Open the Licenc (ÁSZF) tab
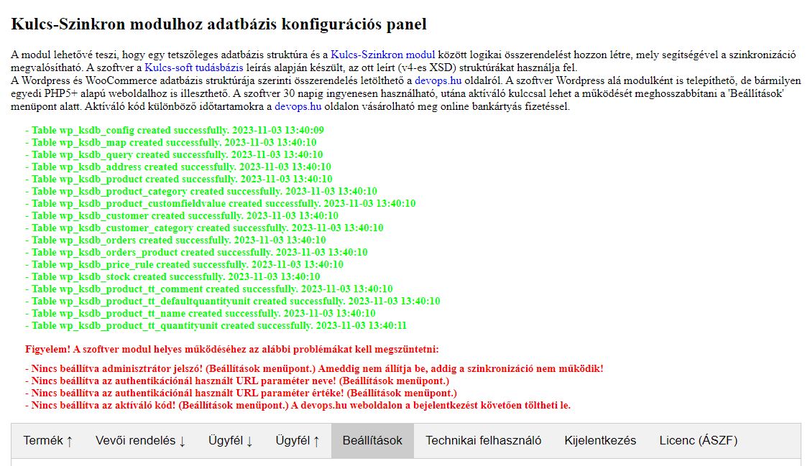The height and width of the screenshot is (466, 810). [699, 441]
